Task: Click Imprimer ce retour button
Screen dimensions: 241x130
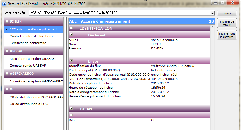Action: pos(227,23)
